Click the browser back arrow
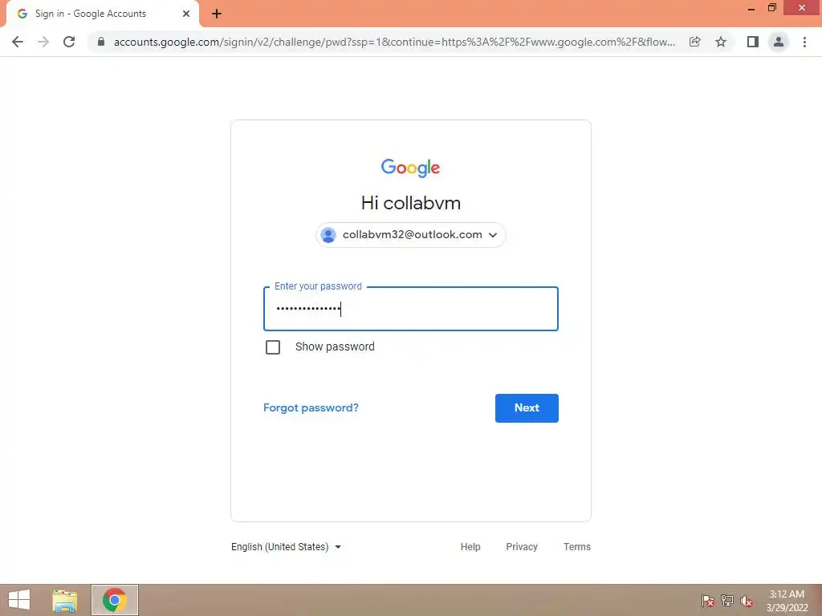 (x=18, y=42)
